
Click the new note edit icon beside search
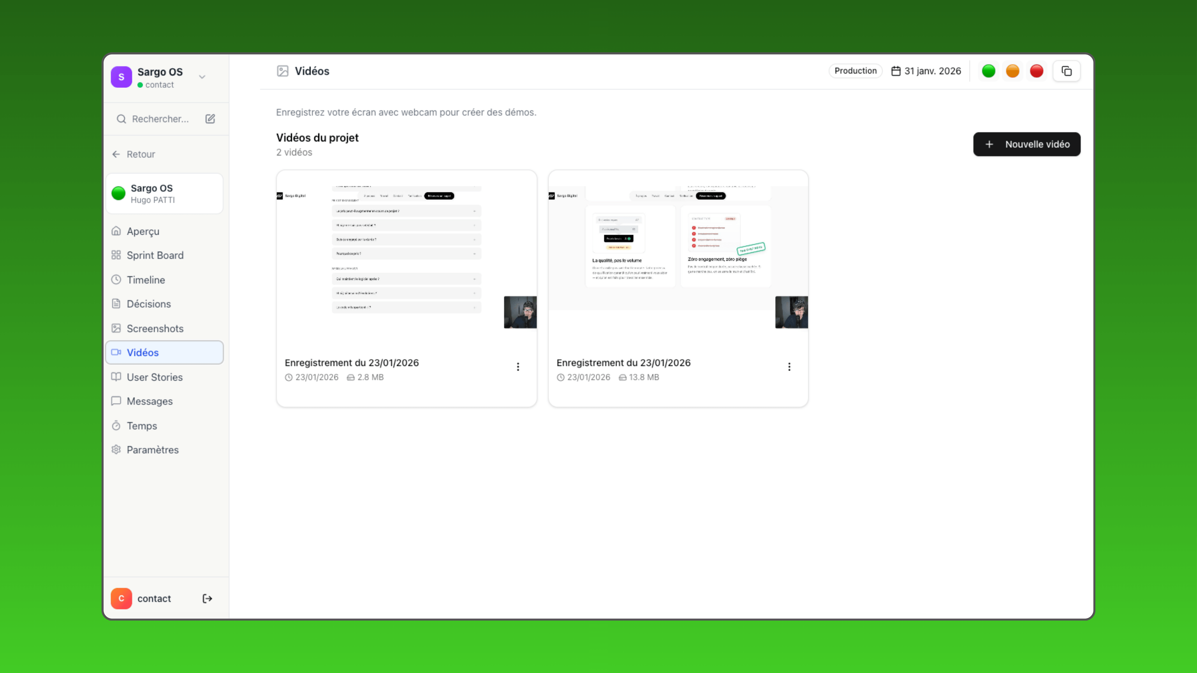click(210, 119)
